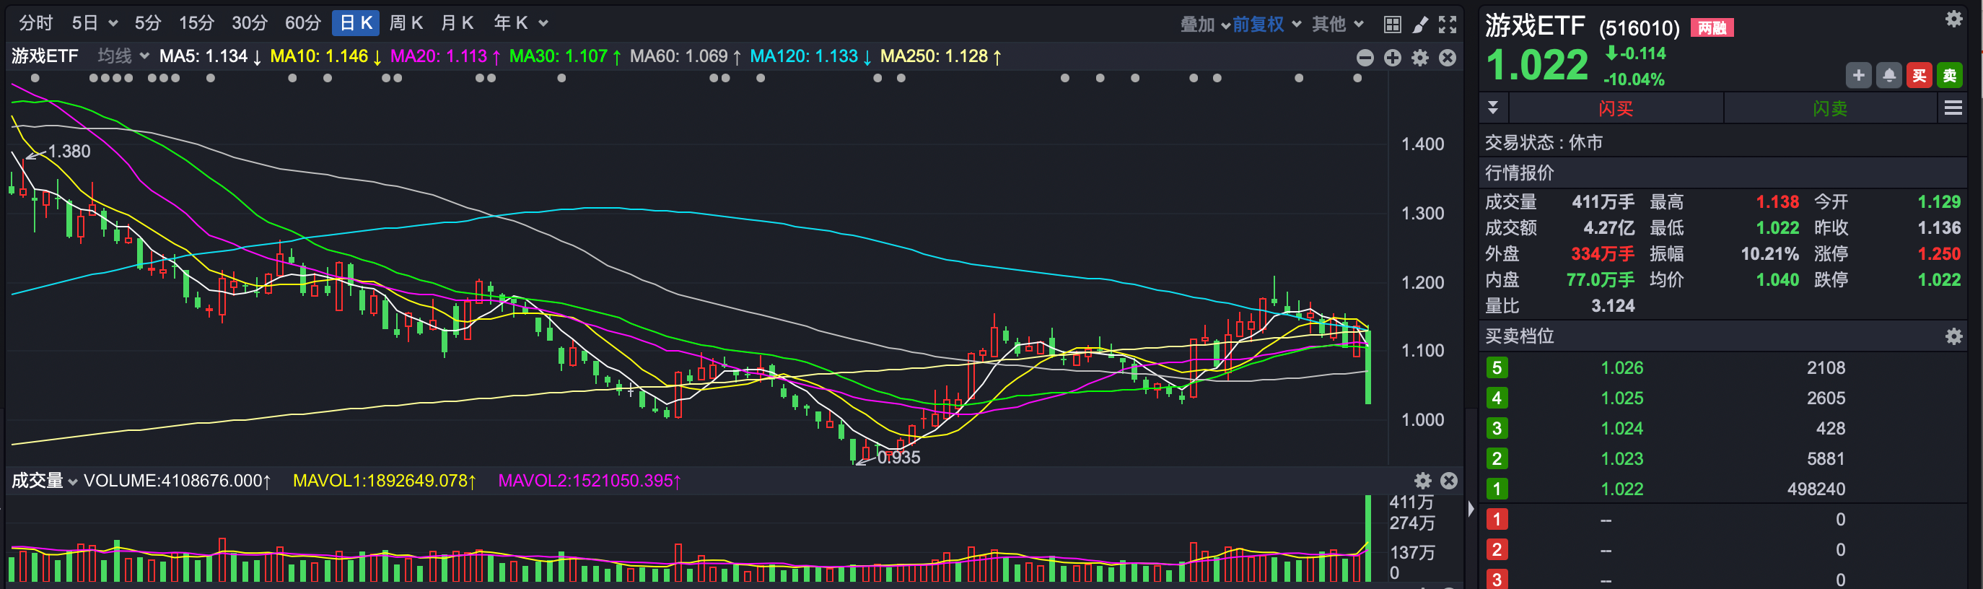Click the sell price 1.026
This screenshot has width=1983, height=589.
pos(1622,368)
